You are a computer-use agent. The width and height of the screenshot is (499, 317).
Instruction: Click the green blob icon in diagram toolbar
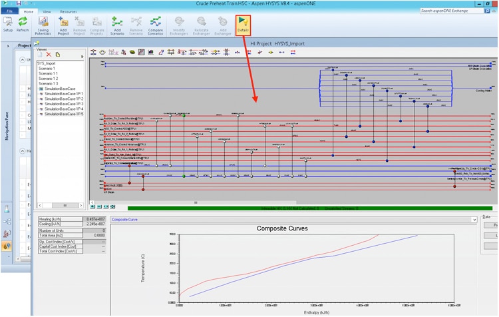tap(132, 52)
